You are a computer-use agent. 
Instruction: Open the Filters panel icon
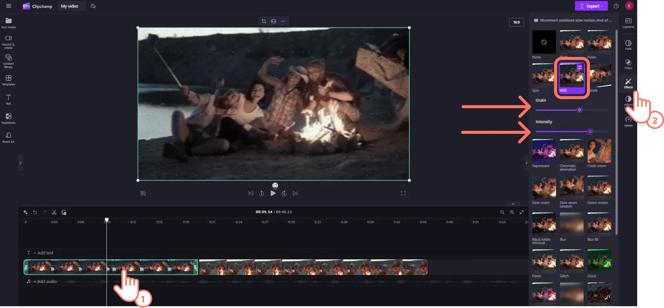(628, 64)
